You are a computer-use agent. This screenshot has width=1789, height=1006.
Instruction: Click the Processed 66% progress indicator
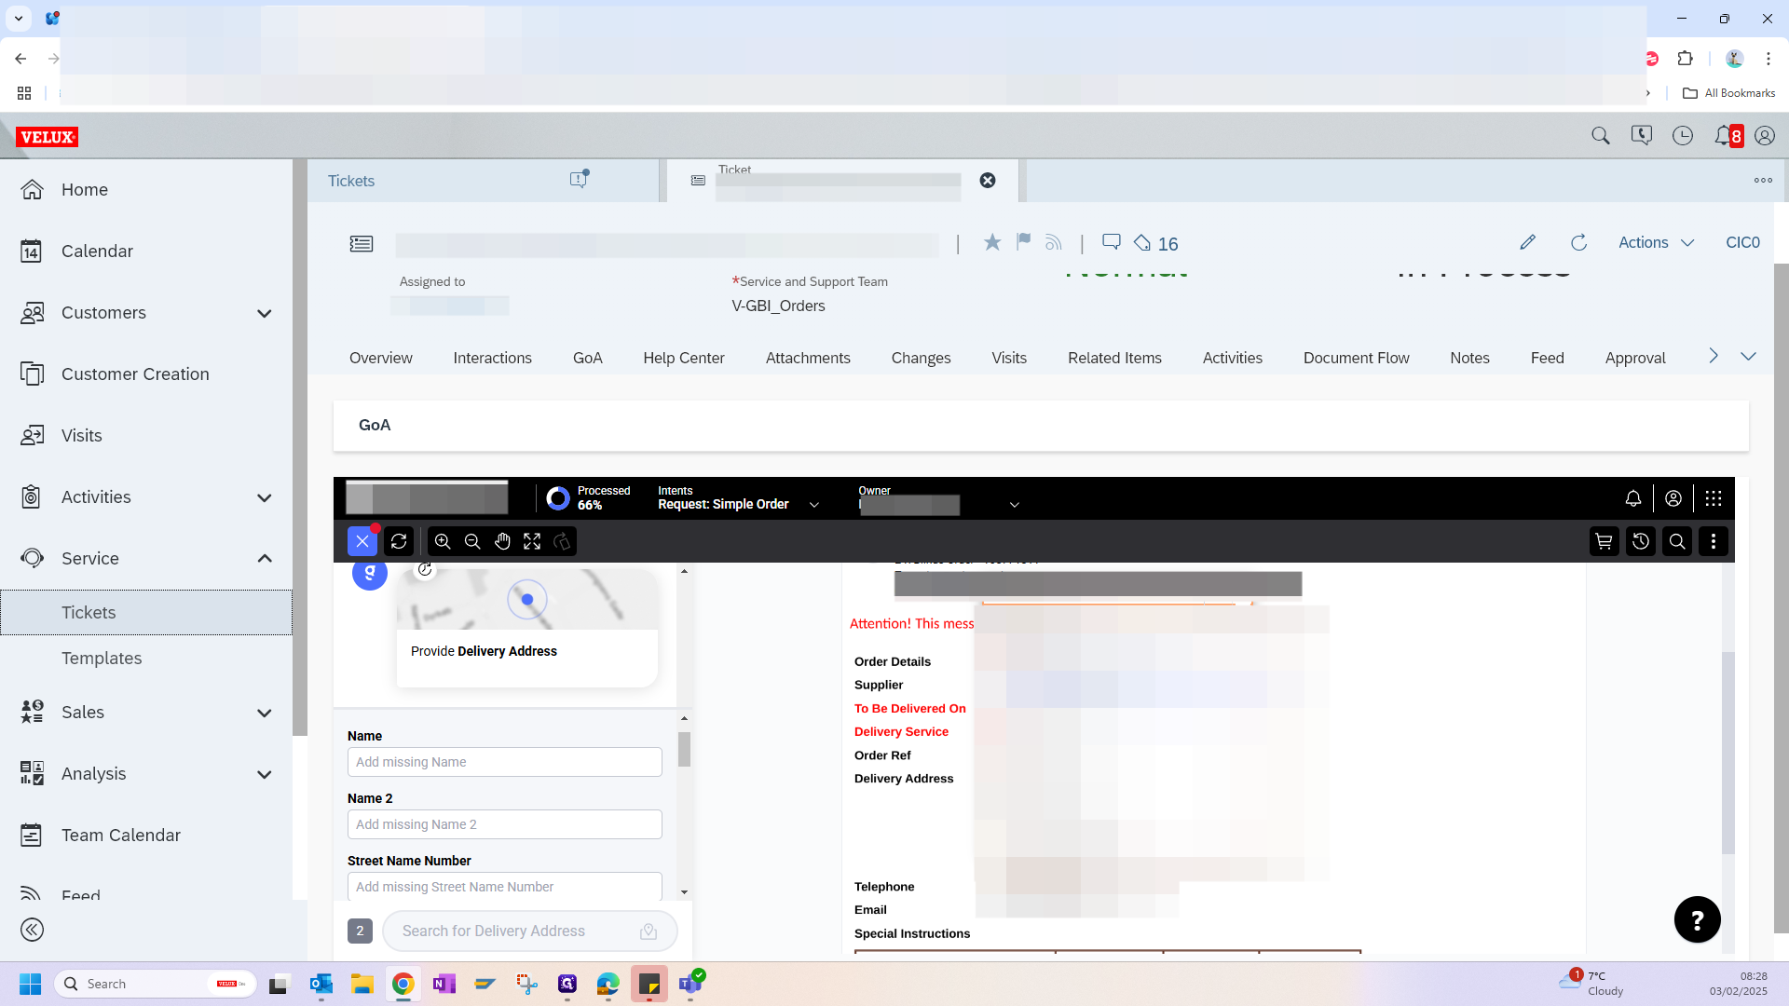pyautogui.click(x=588, y=498)
